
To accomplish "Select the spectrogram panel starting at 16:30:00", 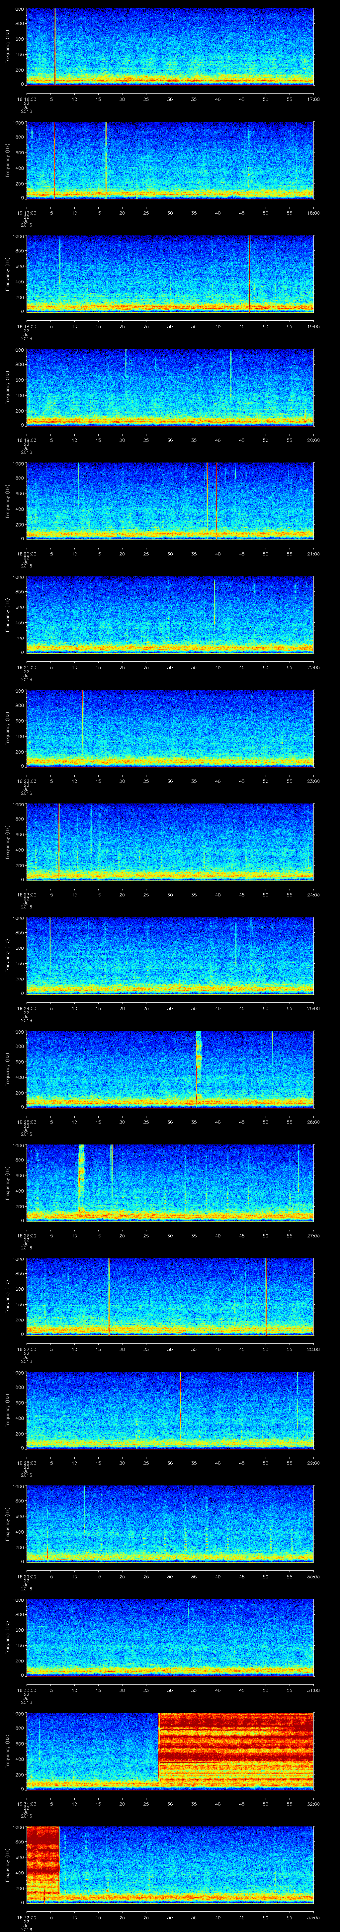I will point(170,1637).
